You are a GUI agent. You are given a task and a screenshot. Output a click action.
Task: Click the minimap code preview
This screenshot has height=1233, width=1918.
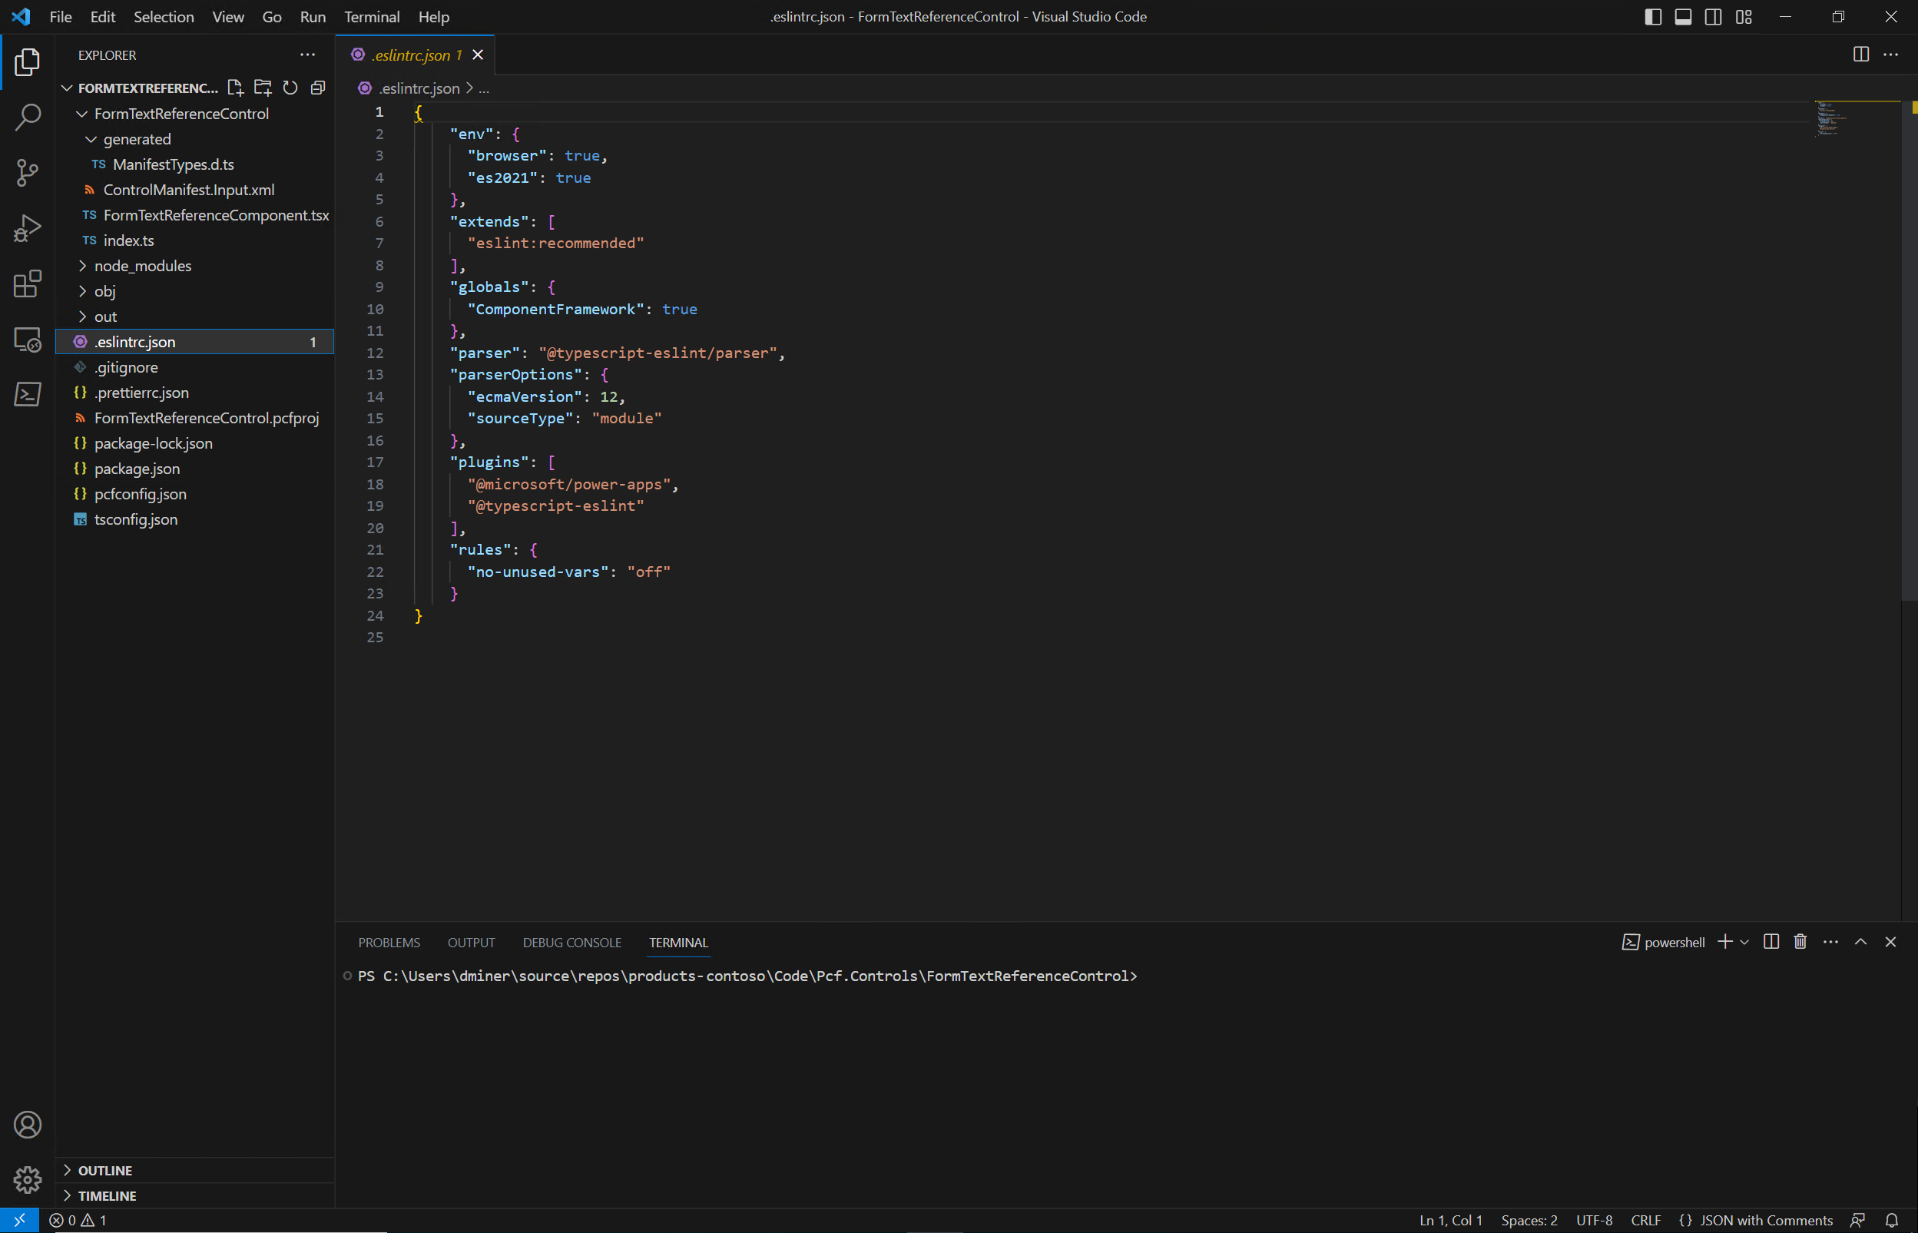[1834, 118]
